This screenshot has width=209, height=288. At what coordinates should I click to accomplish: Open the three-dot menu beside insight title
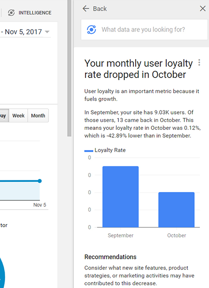(x=199, y=63)
